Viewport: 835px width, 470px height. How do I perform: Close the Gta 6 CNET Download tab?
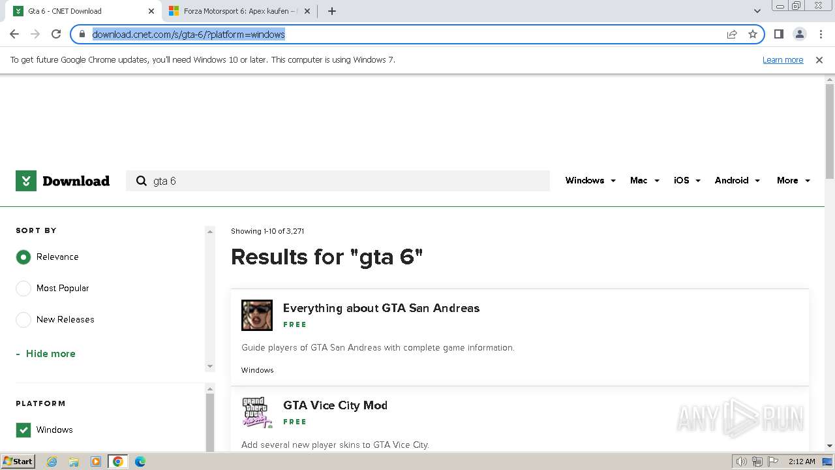click(x=151, y=11)
